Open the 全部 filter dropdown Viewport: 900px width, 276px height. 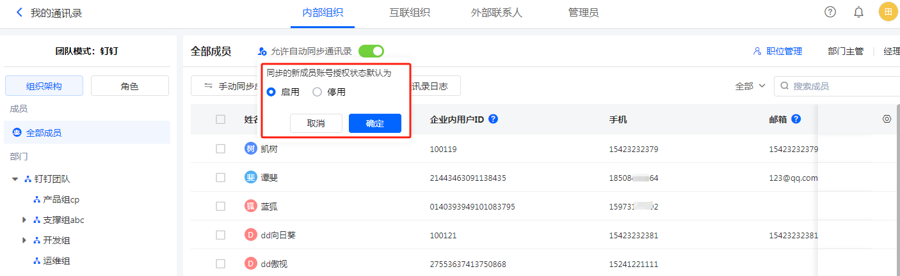[x=750, y=86]
